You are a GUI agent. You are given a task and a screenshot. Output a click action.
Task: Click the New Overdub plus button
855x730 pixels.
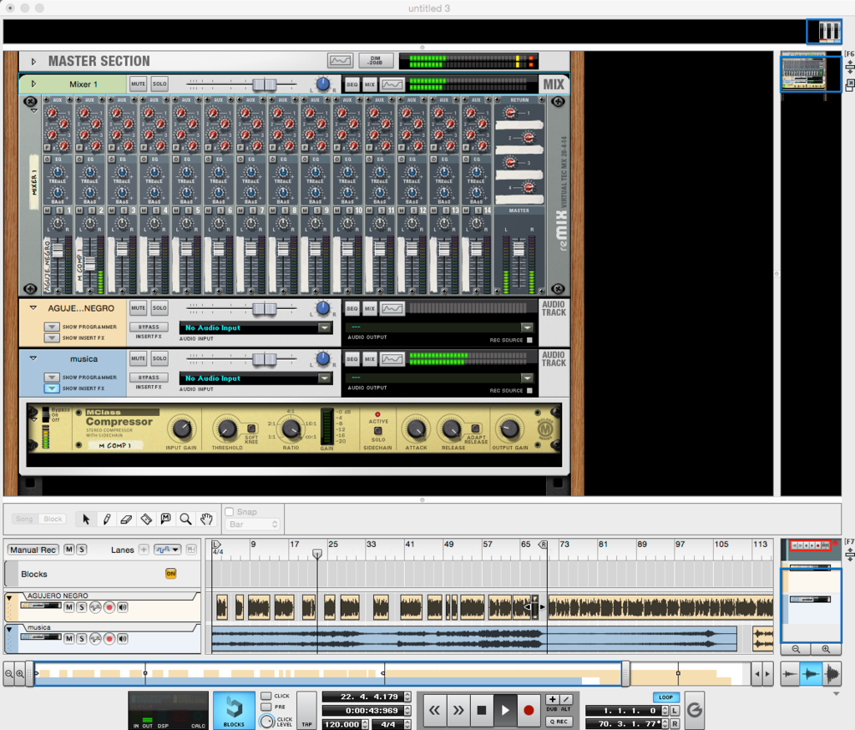coord(553,699)
